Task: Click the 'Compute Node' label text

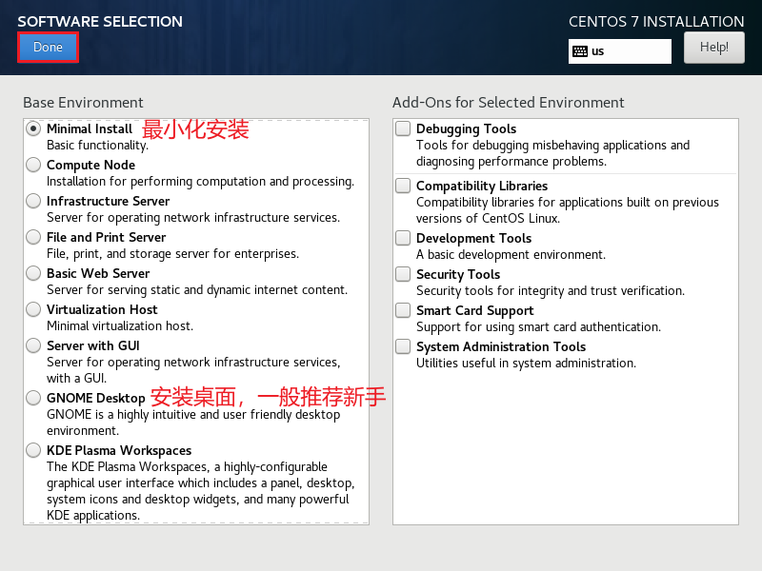Action: [90, 165]
